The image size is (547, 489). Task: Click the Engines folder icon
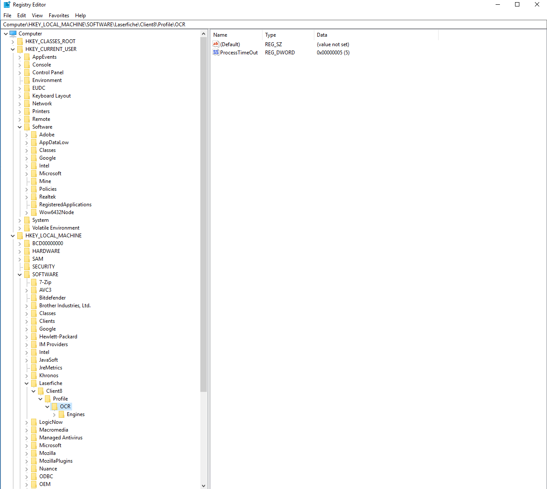click(61, 414)
